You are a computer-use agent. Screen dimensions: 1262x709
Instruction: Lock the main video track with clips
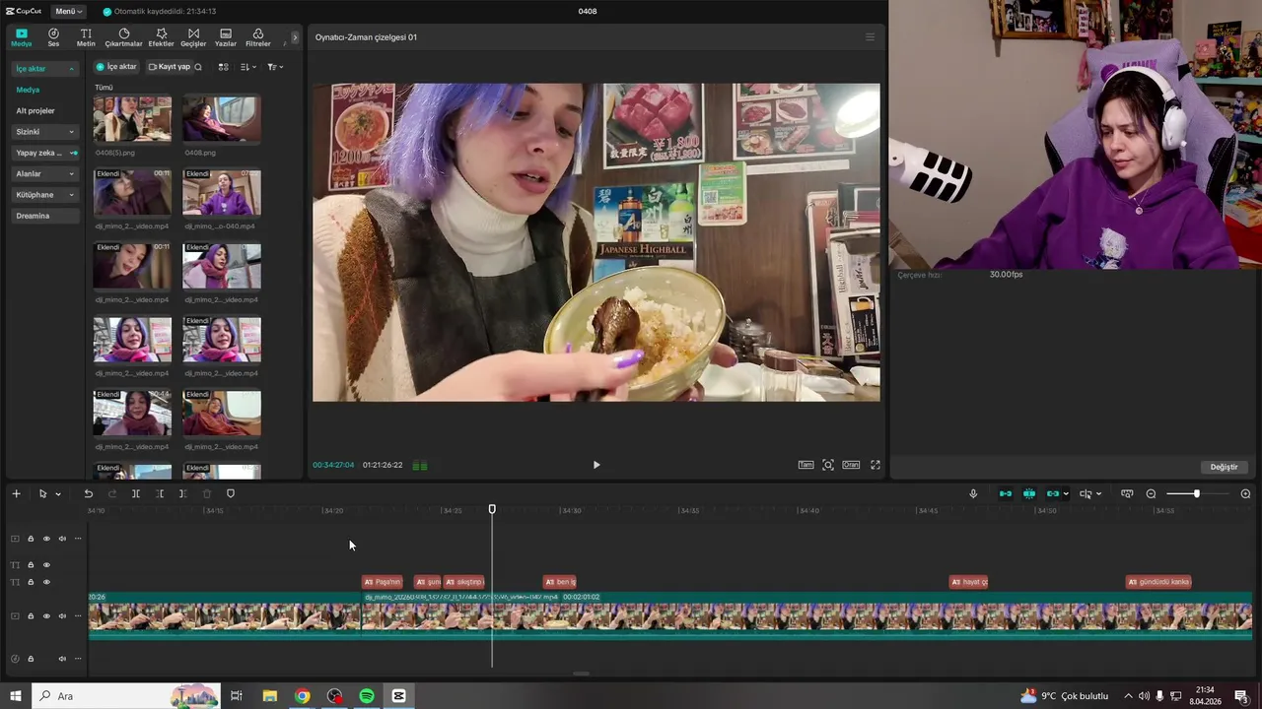tap(31, 616)
